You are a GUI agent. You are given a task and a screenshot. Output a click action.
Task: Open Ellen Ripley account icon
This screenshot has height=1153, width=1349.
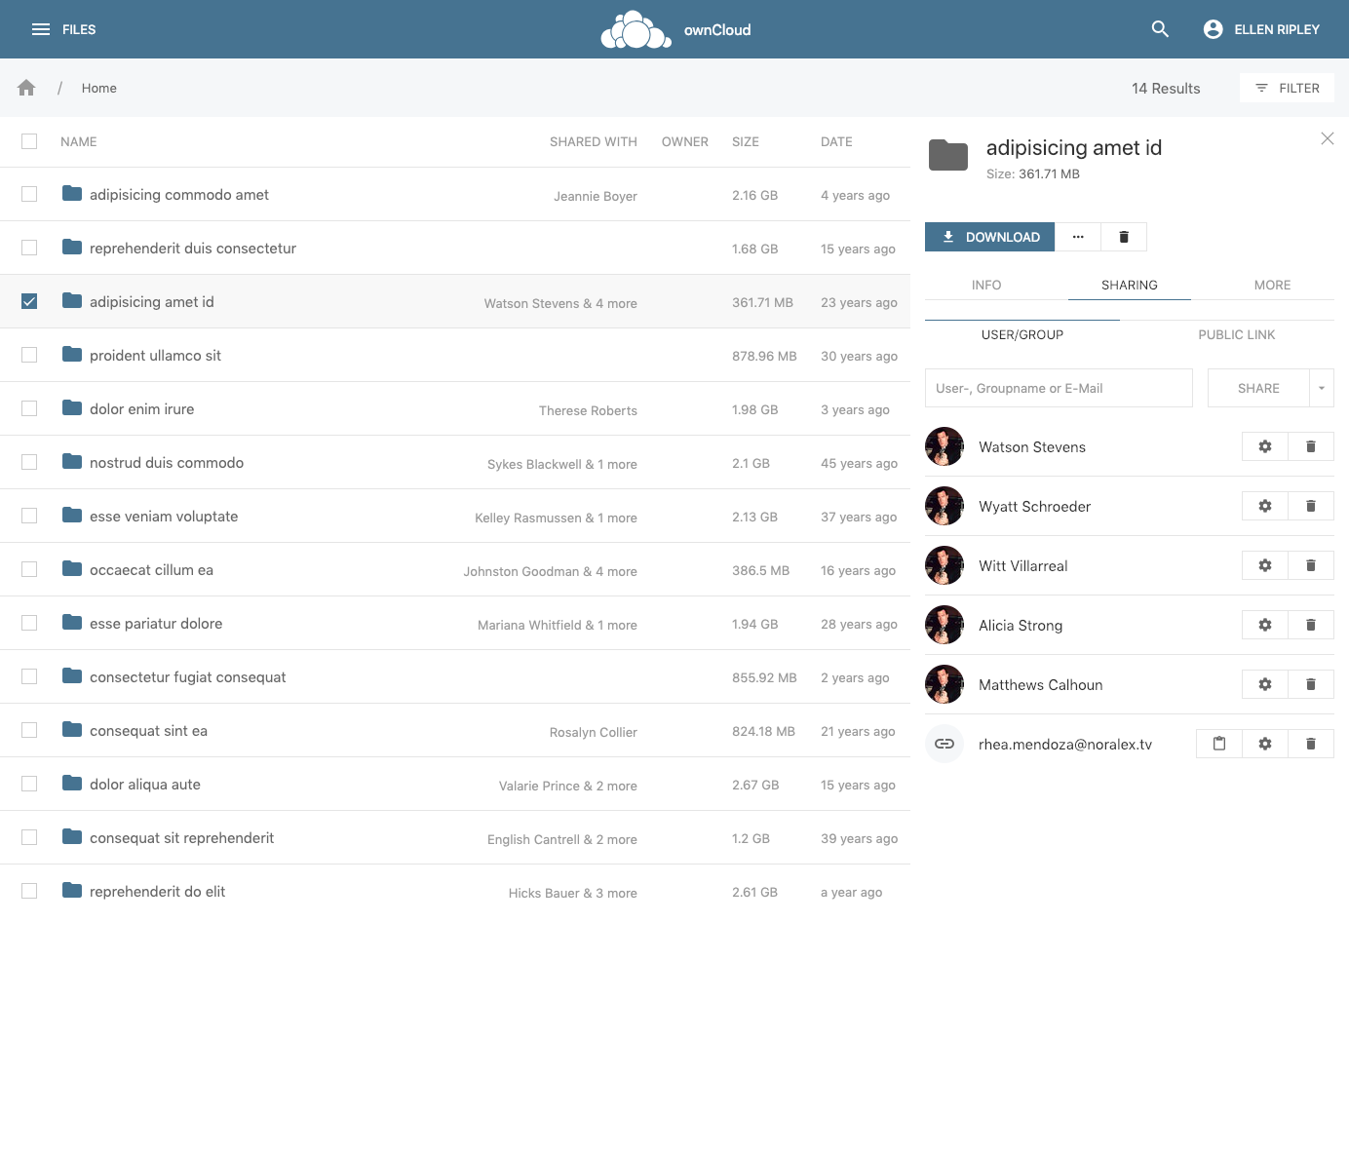[x=1213, y=29]
